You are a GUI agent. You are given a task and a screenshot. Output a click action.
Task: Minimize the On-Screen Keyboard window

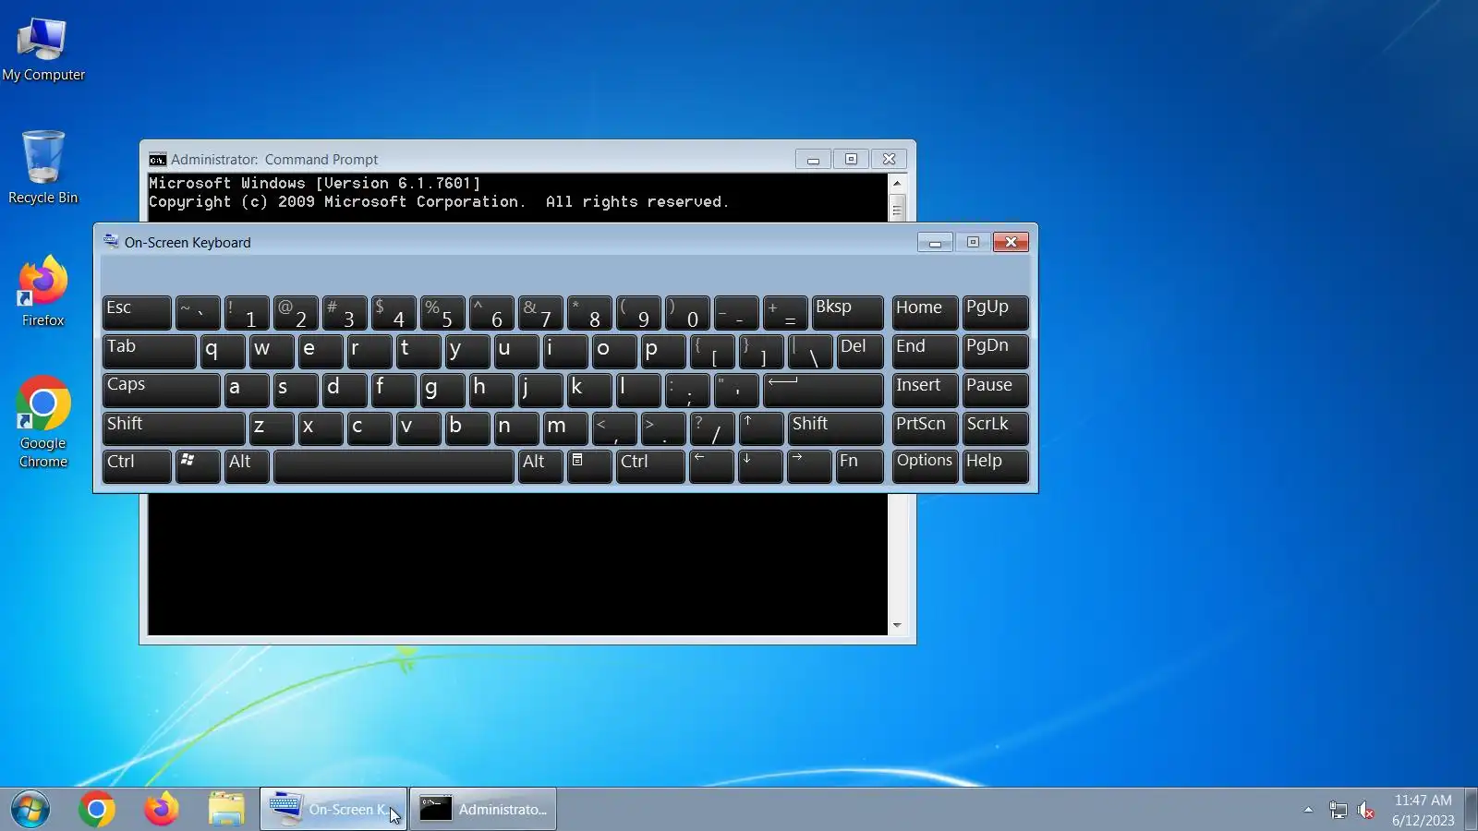click(x=936, y=242)
